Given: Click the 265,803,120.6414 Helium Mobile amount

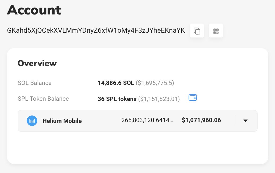Looking at the screenshot, I should (x=147, y=121).
